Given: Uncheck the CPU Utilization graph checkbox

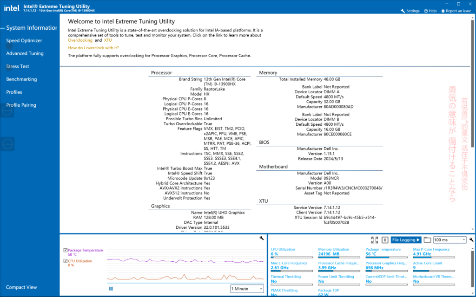Looking at the screenshot, I should click(x=65, y=261).
